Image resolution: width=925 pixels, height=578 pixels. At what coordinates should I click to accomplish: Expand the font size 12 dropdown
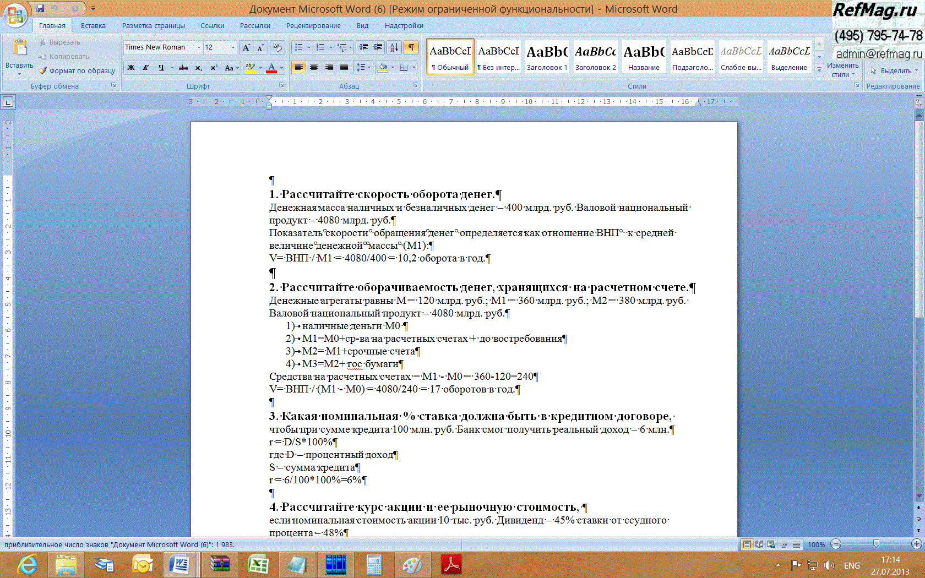coord(233,47)
